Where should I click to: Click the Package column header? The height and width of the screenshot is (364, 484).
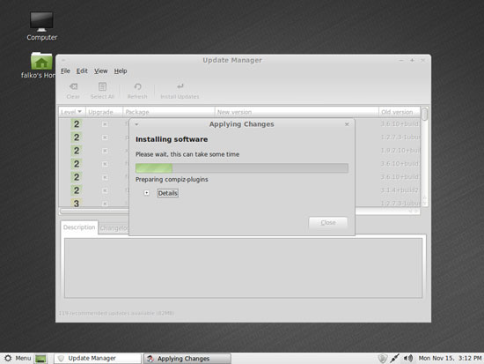tap(169, 112)
